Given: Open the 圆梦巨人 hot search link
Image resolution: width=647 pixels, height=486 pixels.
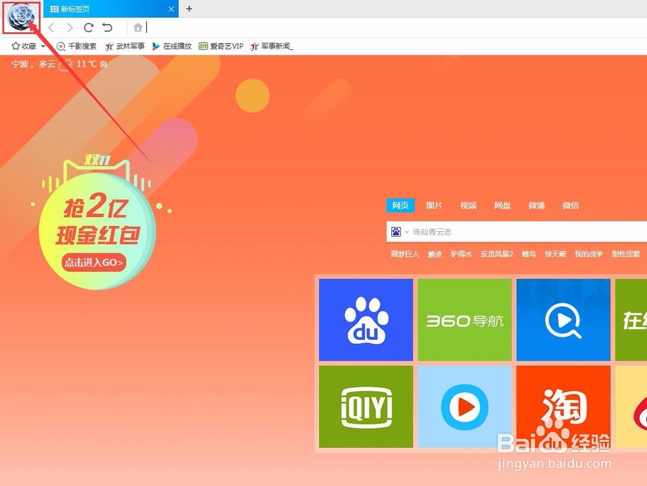Looking at the screenshot, I should (405, 254).
